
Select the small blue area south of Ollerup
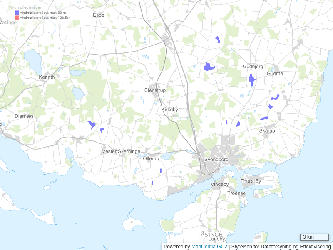[161, 170]
